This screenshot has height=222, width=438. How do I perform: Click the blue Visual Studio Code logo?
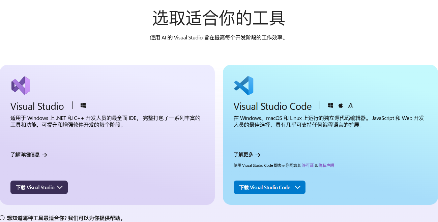pos(244,86)
